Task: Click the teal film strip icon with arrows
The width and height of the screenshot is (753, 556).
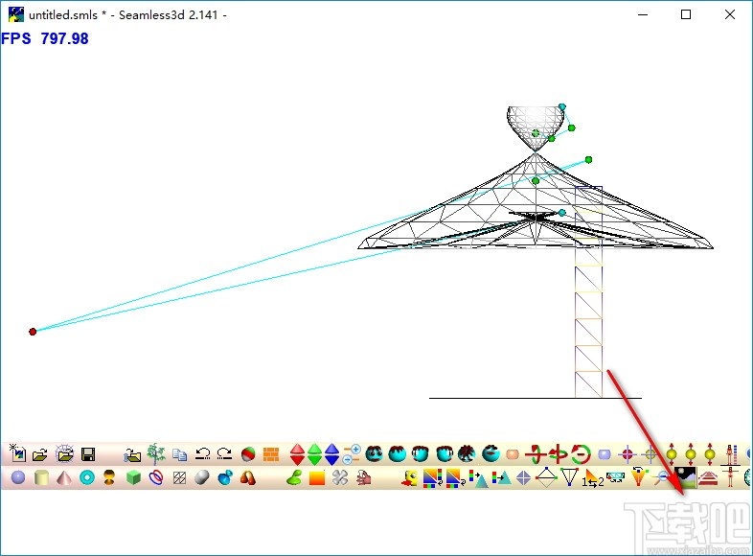Action: [x=615, y=477]
